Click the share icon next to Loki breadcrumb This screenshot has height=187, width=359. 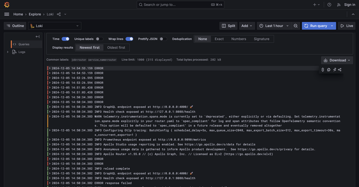coord(59,14)
